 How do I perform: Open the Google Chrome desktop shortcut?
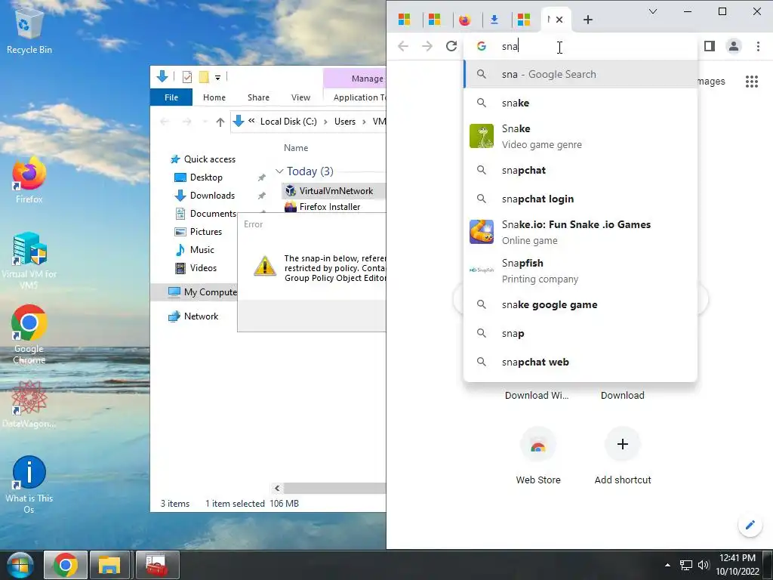coord(29,335)
